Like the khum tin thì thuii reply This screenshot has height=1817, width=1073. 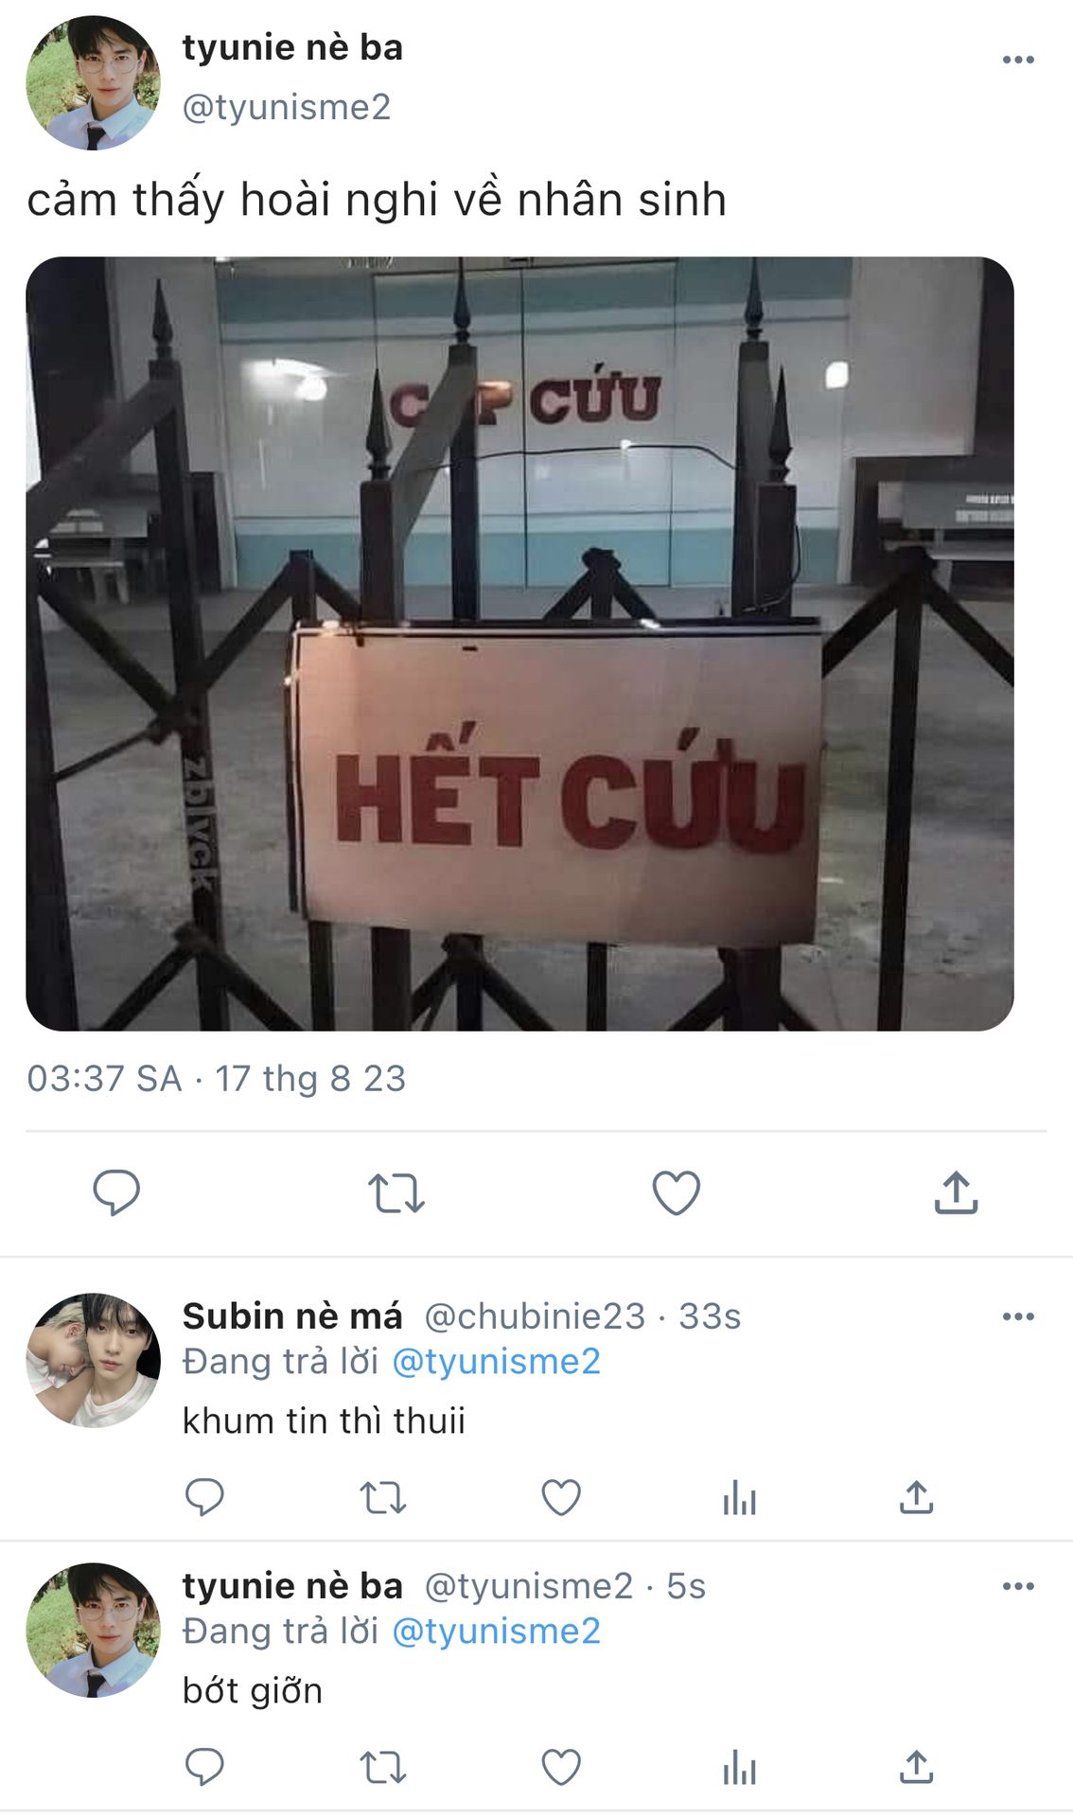click(x=561, y=1497)
